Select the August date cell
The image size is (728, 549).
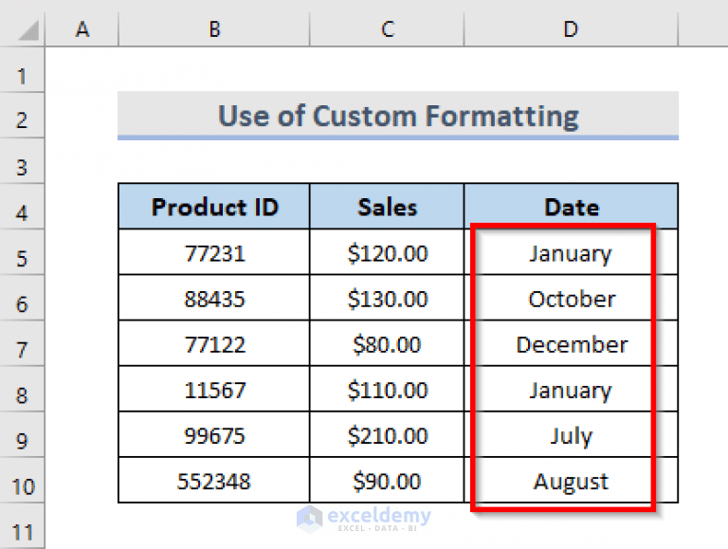pyautogui.click(x=571, y=480)
